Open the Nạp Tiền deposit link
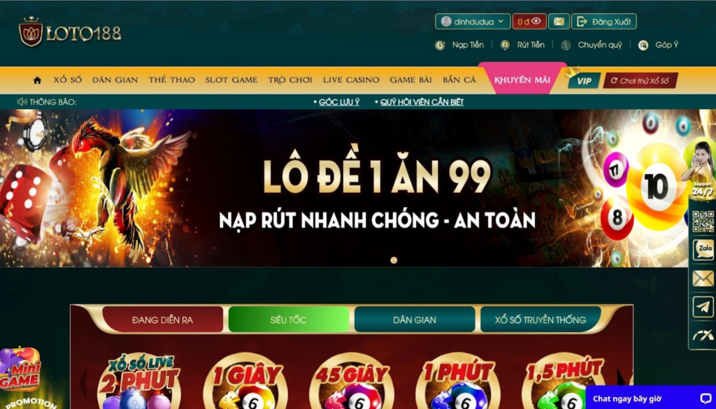716x409 pixels. (459, 45)
